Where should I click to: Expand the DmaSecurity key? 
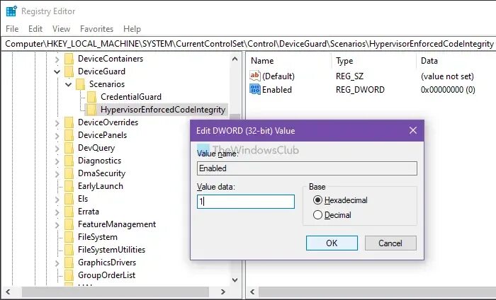click(x=57, y=173)
